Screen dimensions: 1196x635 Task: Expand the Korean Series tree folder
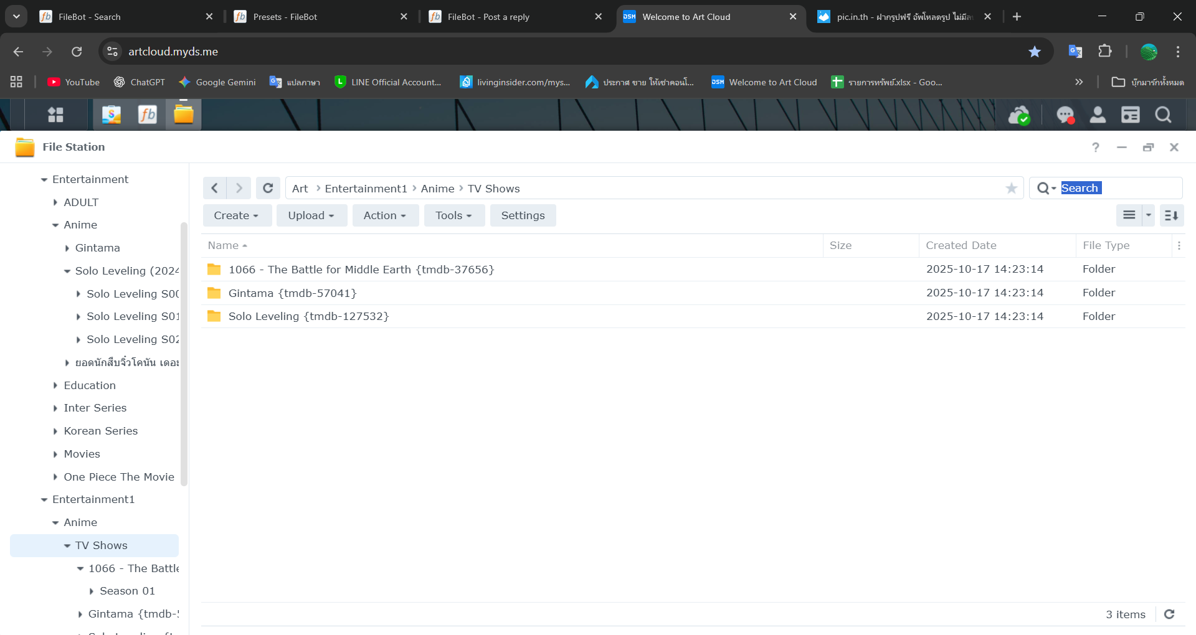pyautogui.click(x=55, y=431)
